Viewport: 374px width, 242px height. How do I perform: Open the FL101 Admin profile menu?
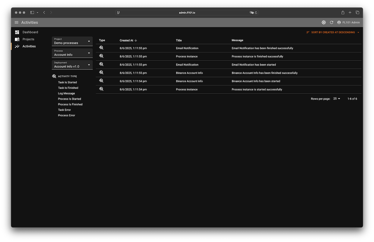[x=348, y=23]
